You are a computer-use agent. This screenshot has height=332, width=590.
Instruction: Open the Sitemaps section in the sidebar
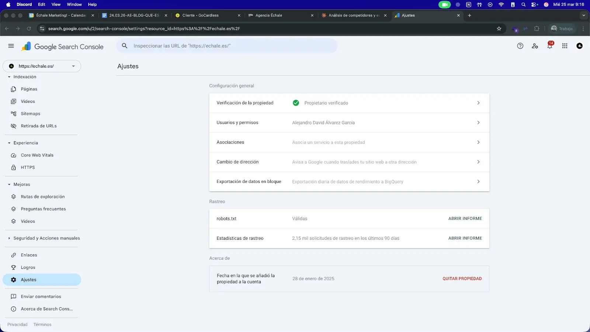31,113
